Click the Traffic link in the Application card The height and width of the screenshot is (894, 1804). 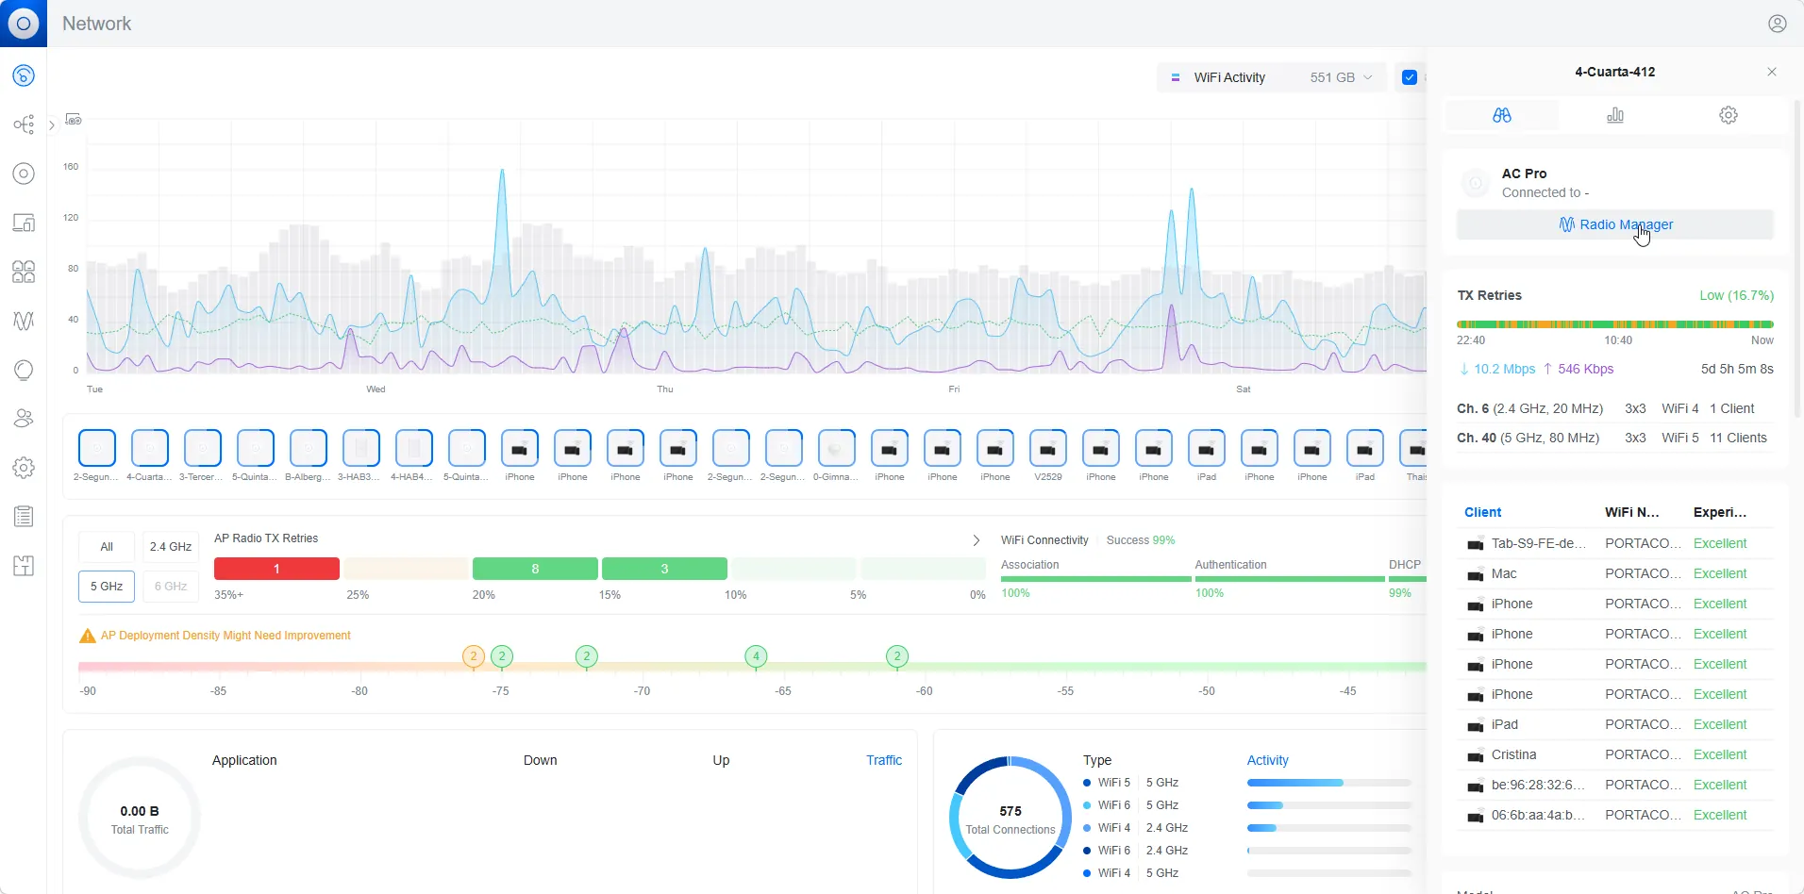point(883,760)
